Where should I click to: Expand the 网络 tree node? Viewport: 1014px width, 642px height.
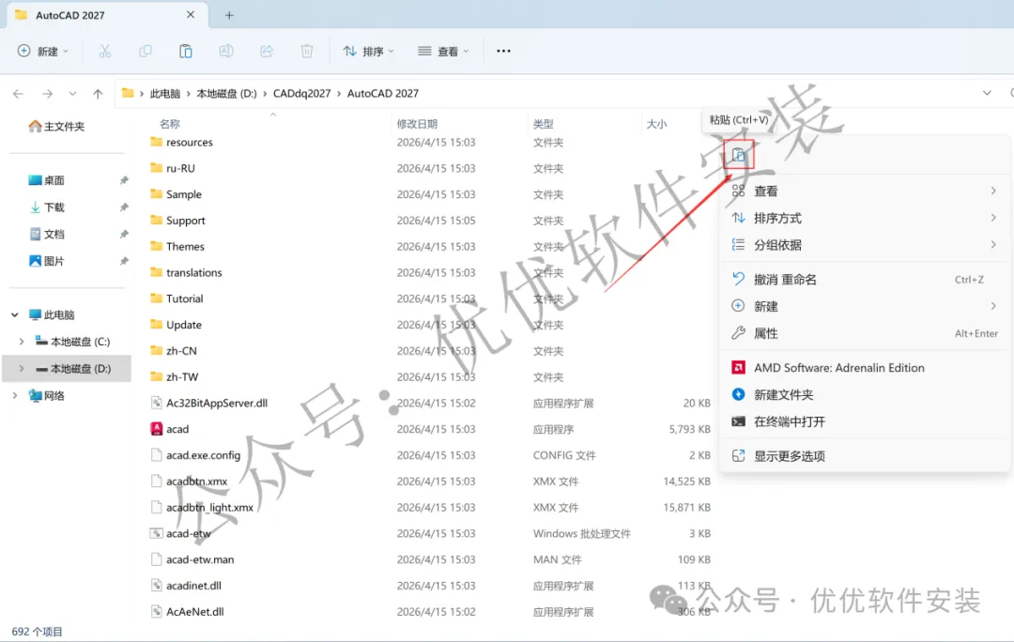point(15,396)
